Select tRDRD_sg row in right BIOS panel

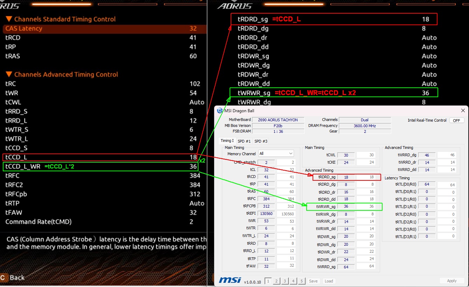click(334, 19)
